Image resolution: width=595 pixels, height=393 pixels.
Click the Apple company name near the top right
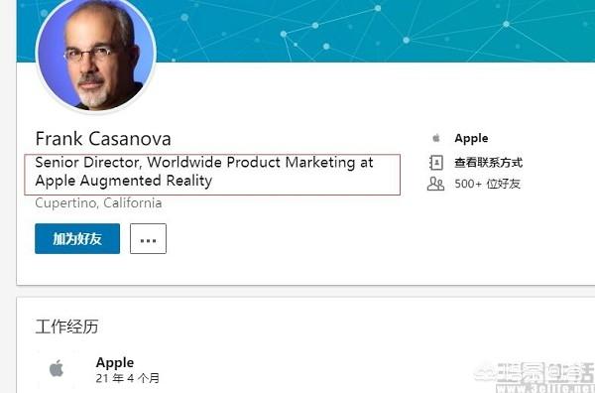click(x=471, y=138)
